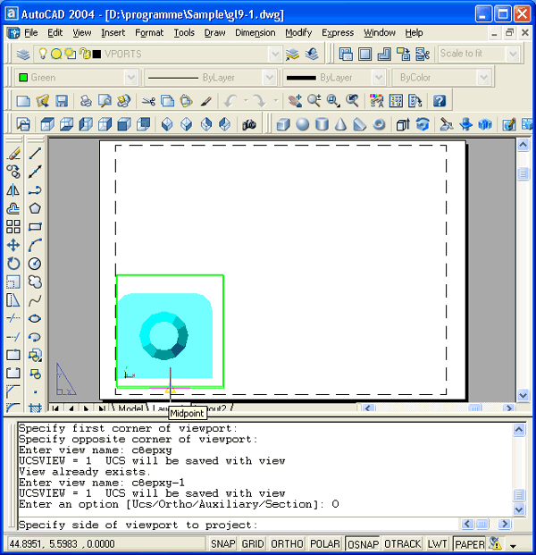Toggle SNAP mode in status bar
This screenshot has width=536, height=555.
coord(223,543)
